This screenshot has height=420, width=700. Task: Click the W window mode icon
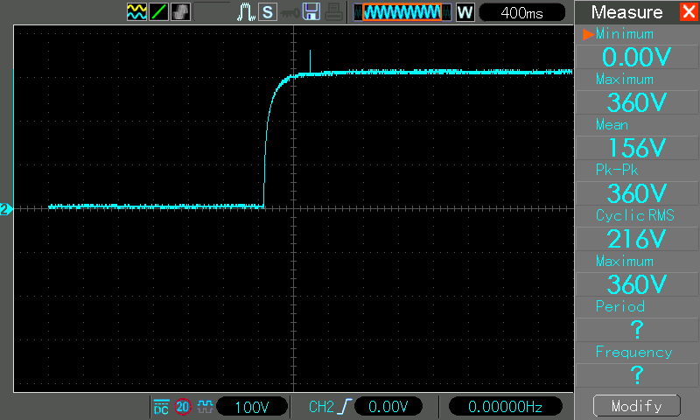click(x=465, y=12)
